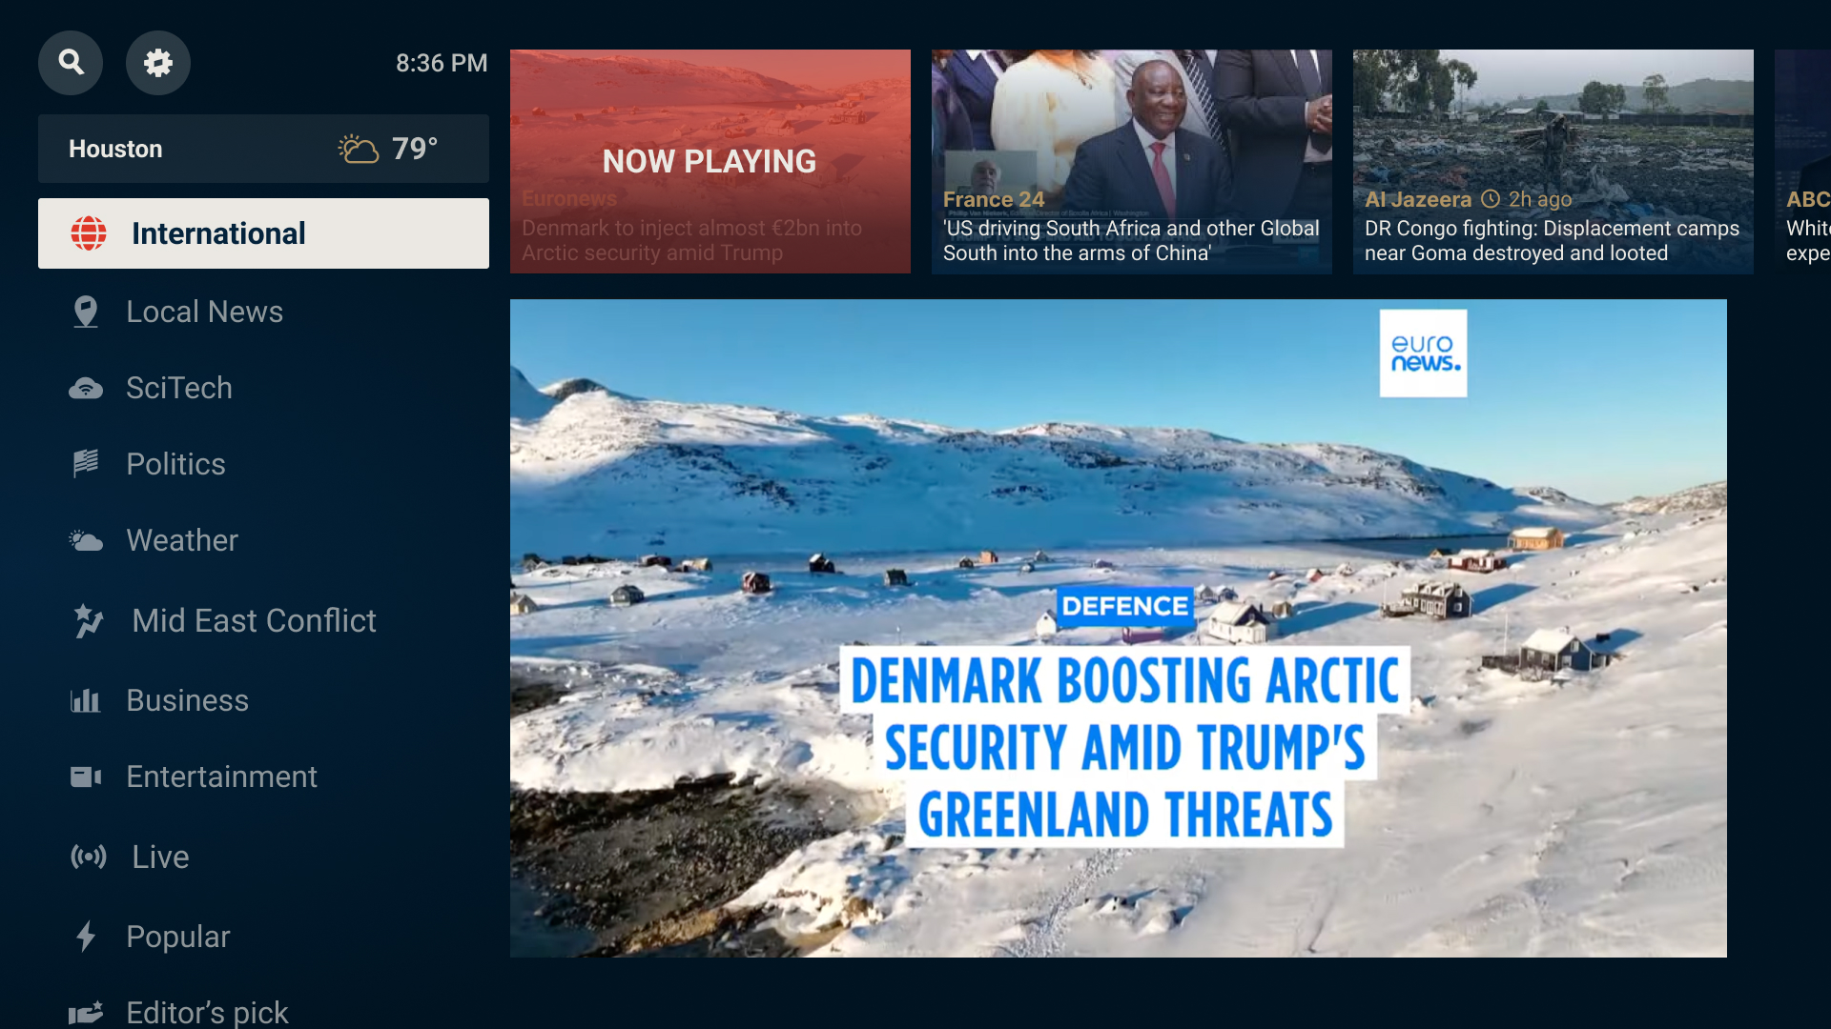Select the globe icon beside International
Screen dimensions: 1831x1029
coord(88,233)
